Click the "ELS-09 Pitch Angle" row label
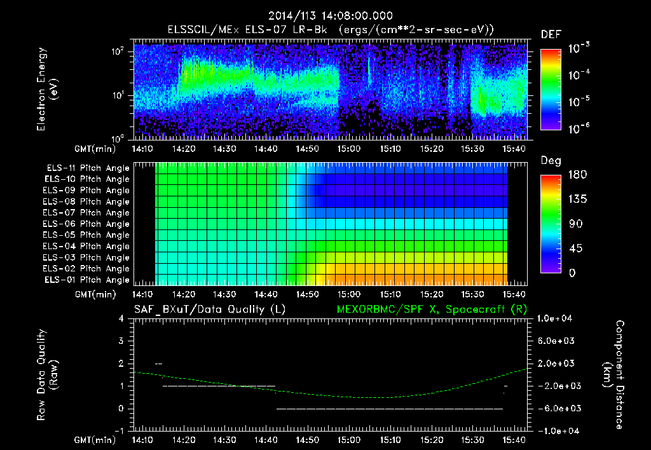 point(86,191)
